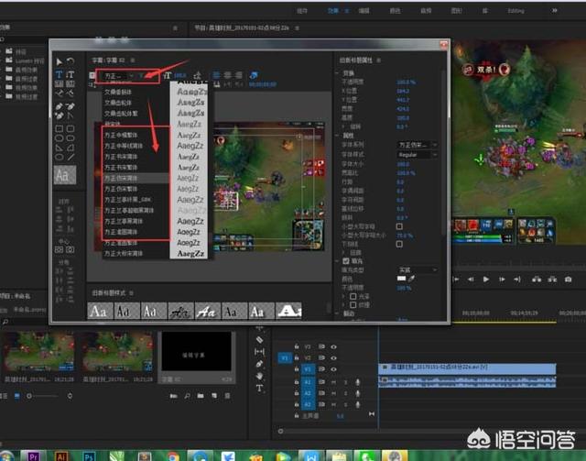Screen dimensions: 586x461
Task: Switch to the Editing workspace tab
Action: pyautogui.click(x=515, y=10)
